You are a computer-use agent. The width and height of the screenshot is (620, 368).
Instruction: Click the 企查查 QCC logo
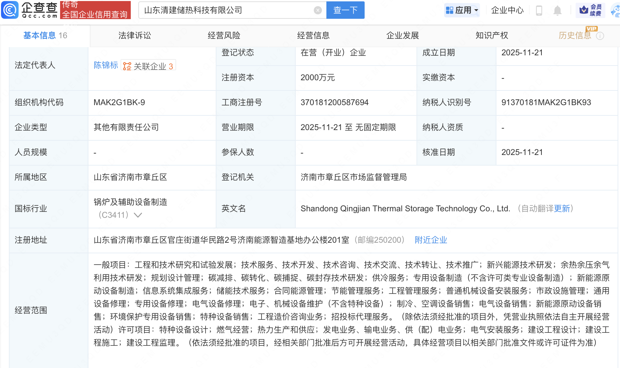tap(29, 10)
